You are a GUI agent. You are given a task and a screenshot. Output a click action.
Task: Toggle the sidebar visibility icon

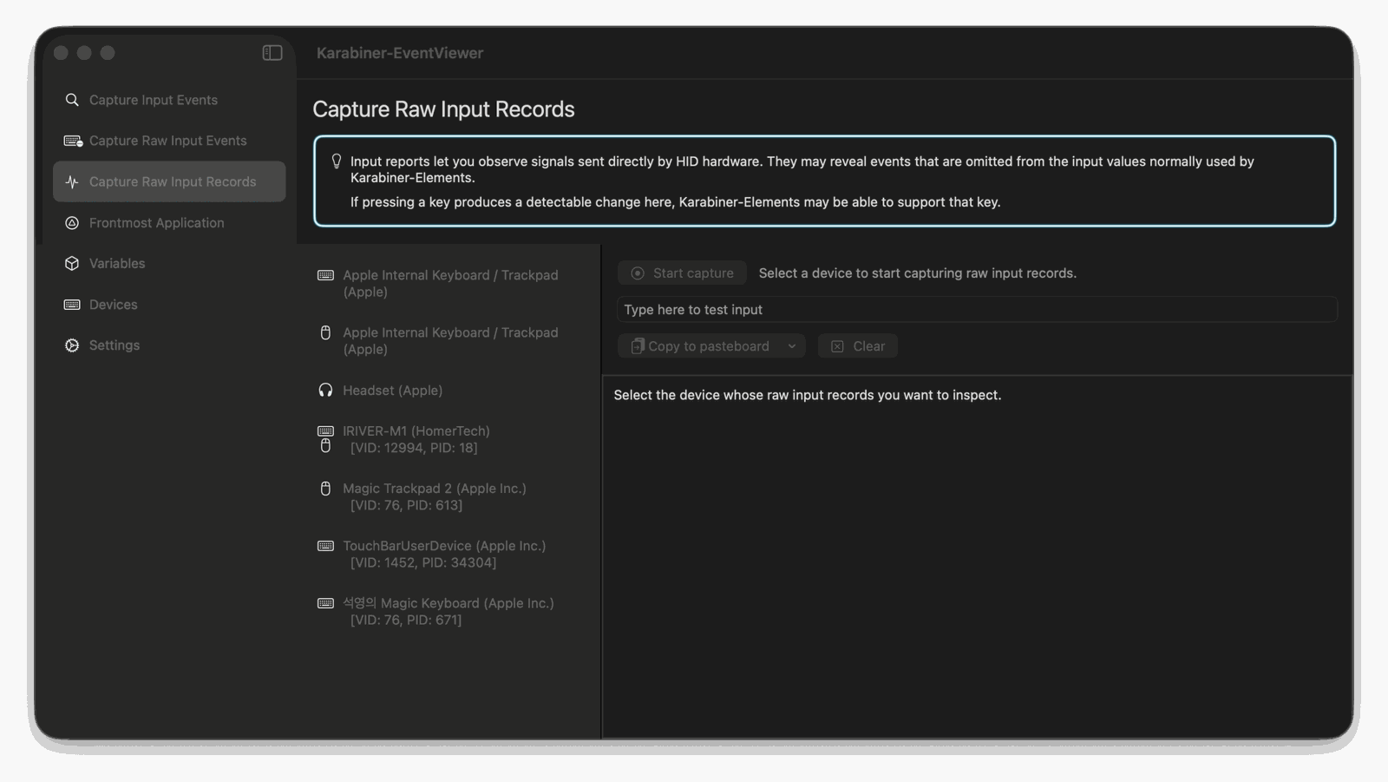(272, 53)
